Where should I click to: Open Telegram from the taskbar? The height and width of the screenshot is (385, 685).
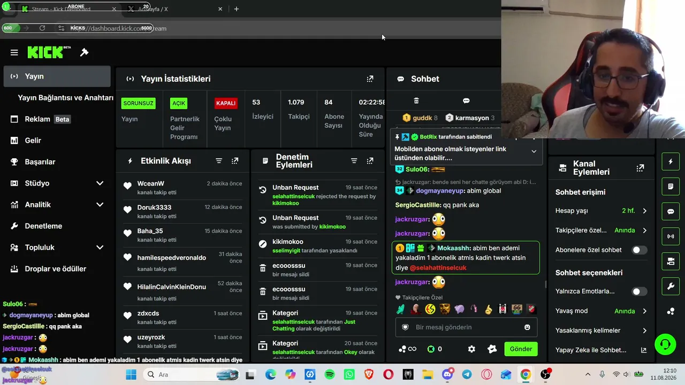coord(467,375)
